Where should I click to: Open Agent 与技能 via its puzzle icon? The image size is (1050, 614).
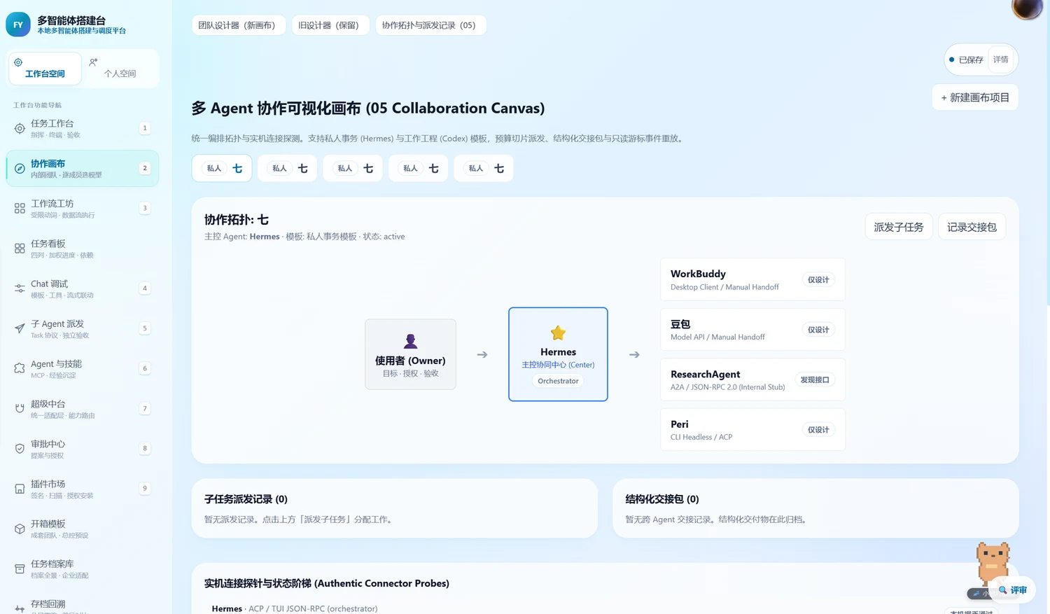[20, 368]
